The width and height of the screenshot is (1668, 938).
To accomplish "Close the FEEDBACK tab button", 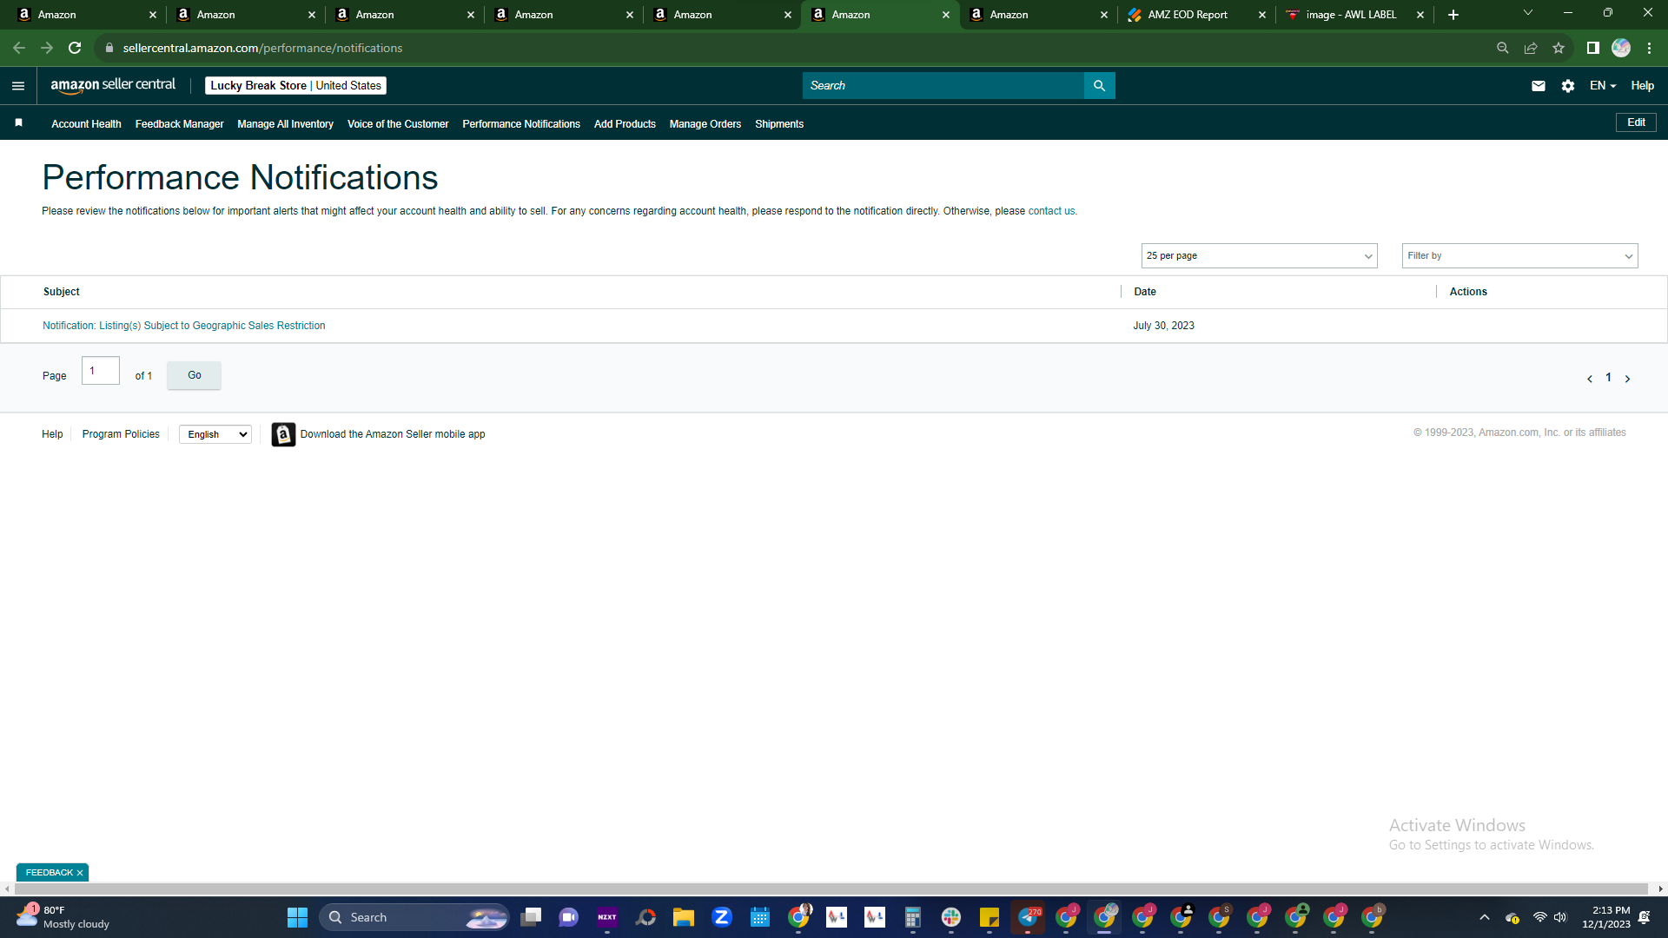I will [80, 873].
